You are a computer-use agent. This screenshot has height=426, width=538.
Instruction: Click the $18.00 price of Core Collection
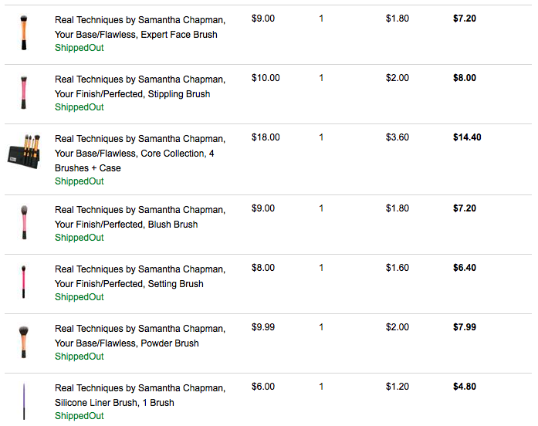pyautogui.click(x=266, y=137)
